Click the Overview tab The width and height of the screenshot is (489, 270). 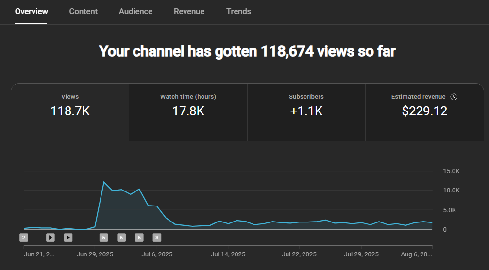(x=32, y=11)
